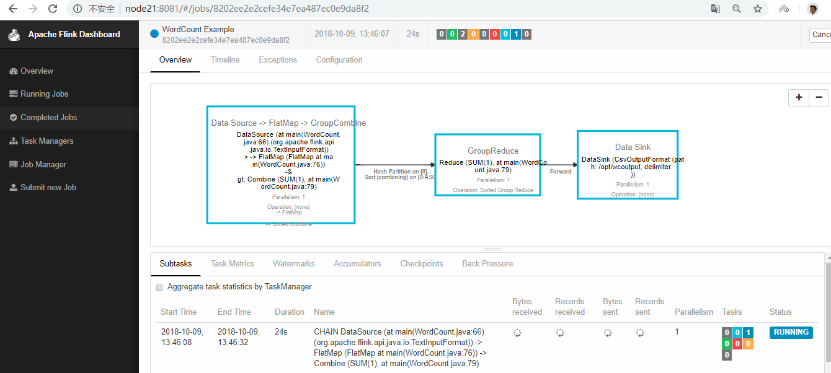Click the browser reload icon
The image size is (831, 373).
pos(53,9)
